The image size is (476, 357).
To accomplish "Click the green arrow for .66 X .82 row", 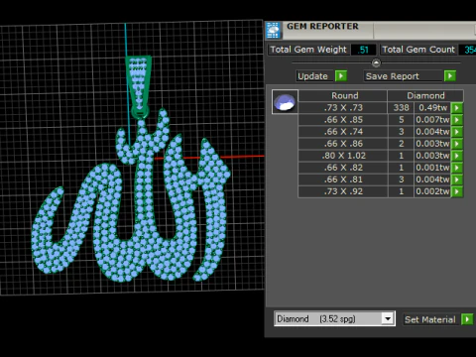I will tap(457, 168).
